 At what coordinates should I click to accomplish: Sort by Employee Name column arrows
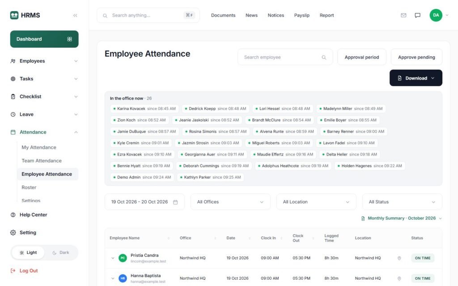point(169,238)
